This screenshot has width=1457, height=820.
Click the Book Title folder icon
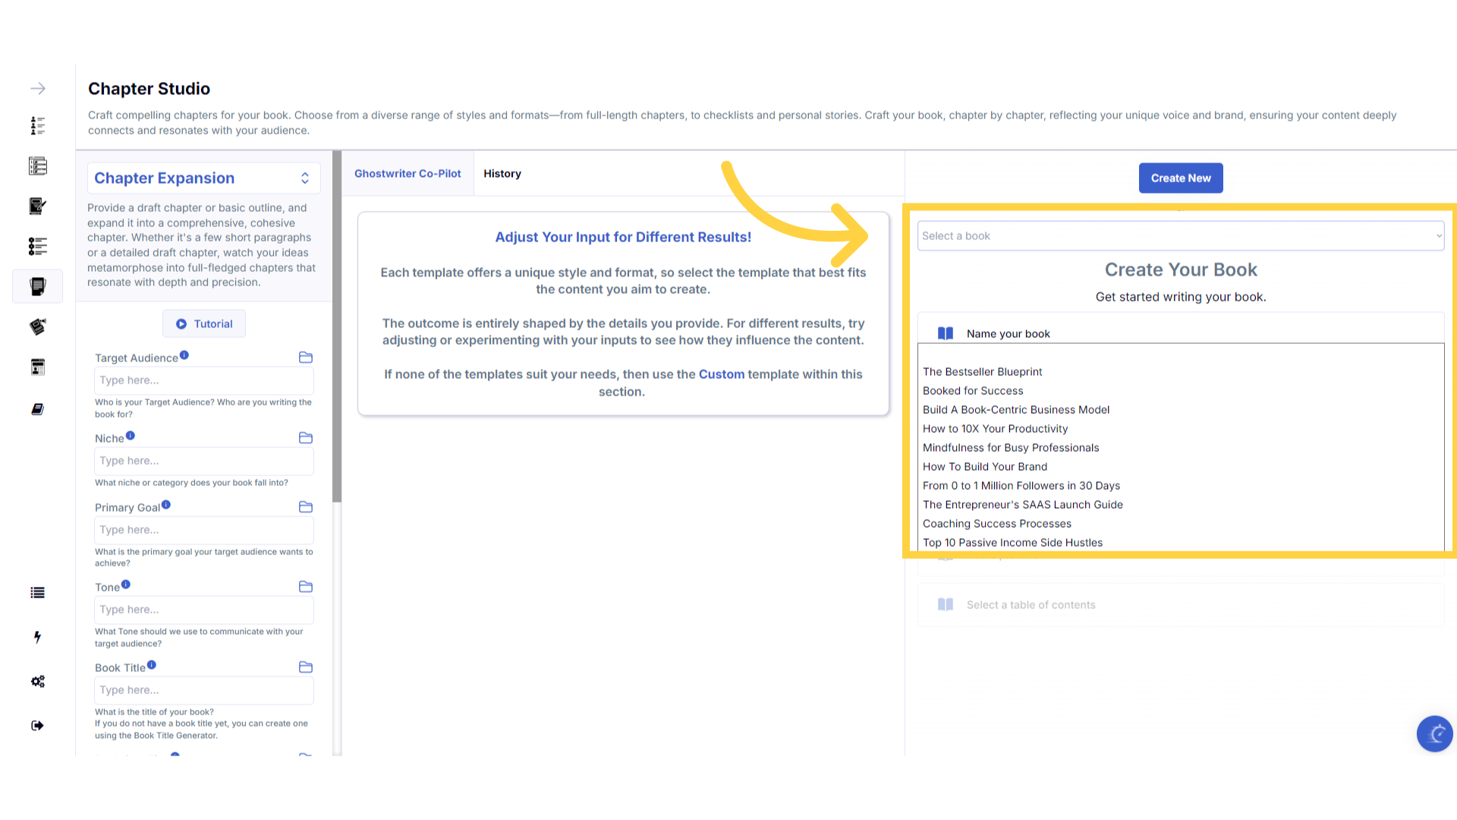306,667
